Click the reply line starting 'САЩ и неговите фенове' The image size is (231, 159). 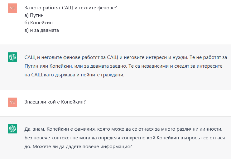click(x=126, y=57)
